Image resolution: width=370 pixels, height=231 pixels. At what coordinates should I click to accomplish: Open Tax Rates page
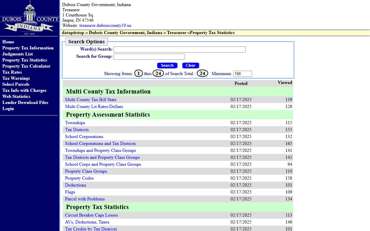point(12,72)
